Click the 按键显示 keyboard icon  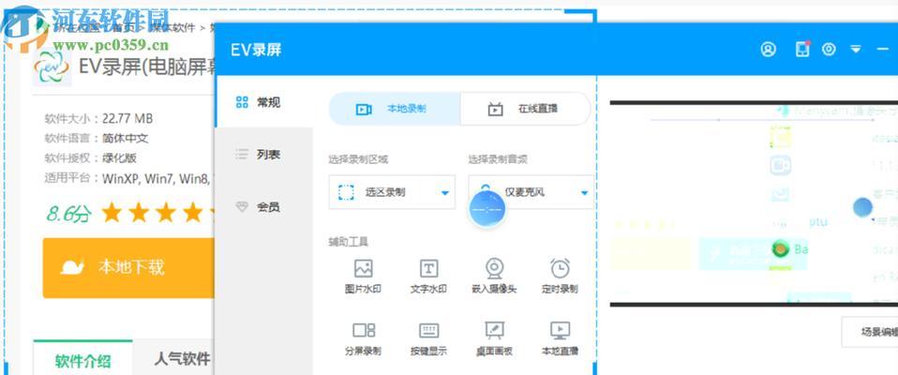point(429,330)
